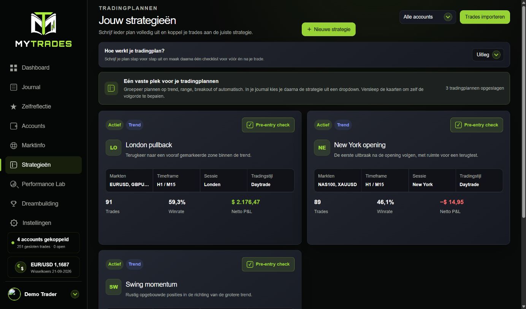
Task: Click the NE badge of New York opening
Action: 322,148
